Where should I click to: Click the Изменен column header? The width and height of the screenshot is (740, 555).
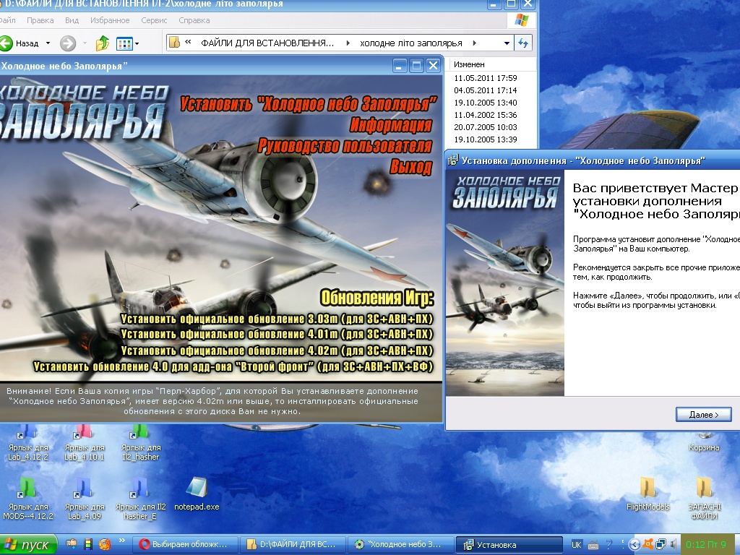click(469, 64)
